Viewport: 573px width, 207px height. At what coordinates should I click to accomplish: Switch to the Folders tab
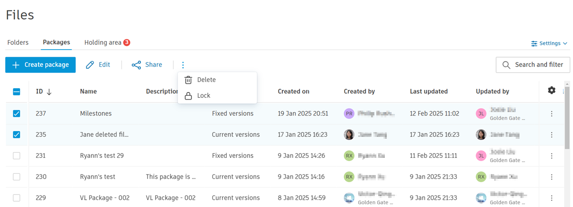tap(18, 42)
